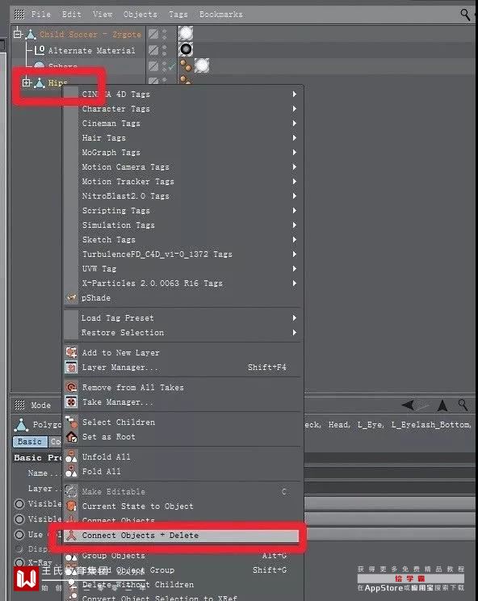Click the Child Soccer polygon object icon
478x601 pixels.
(x=31, y=35)
